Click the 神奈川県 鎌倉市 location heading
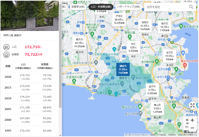This screenshot has height=137, width=199. pos(12,35)
